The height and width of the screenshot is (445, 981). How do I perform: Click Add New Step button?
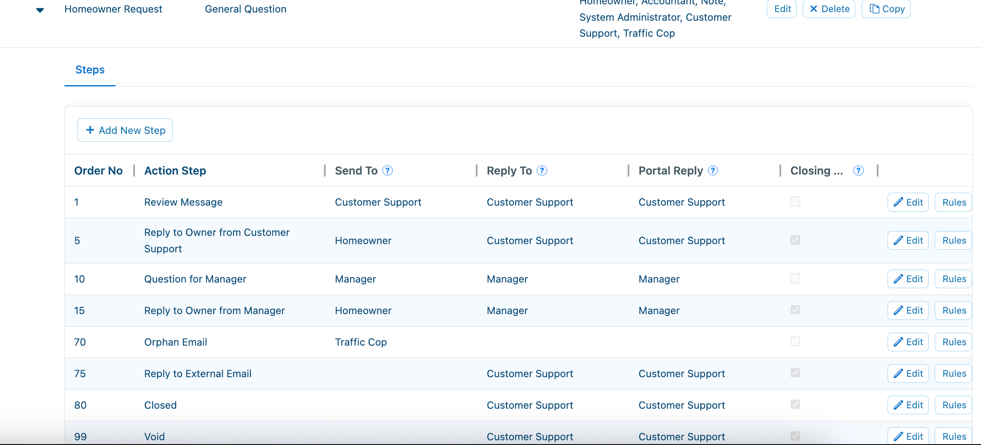pos(125,130)
